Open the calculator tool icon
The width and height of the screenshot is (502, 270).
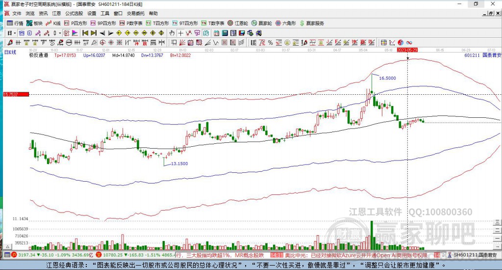coord(225,33)
